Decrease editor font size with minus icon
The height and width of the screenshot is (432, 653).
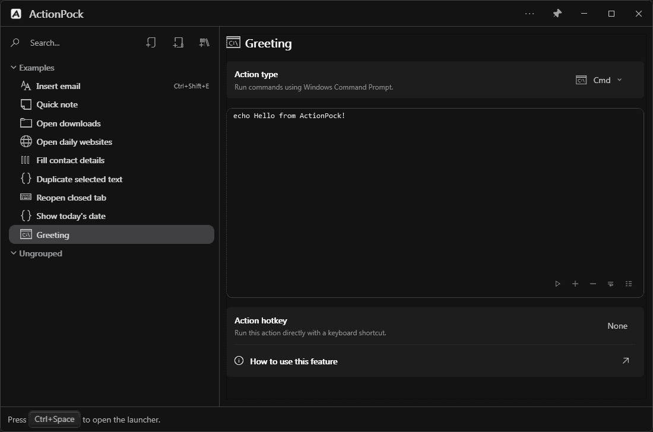click(x=593, y=284)
